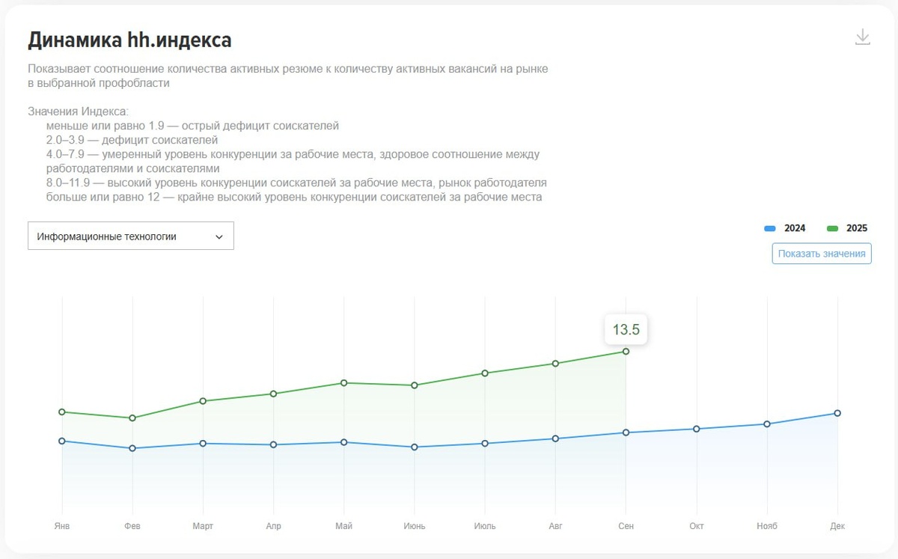Image resolution: width=898 pixels, height=559 pixels.
Task: Select the green May 2025 data point
Action: pyautogui.click(x=343, y=382)
